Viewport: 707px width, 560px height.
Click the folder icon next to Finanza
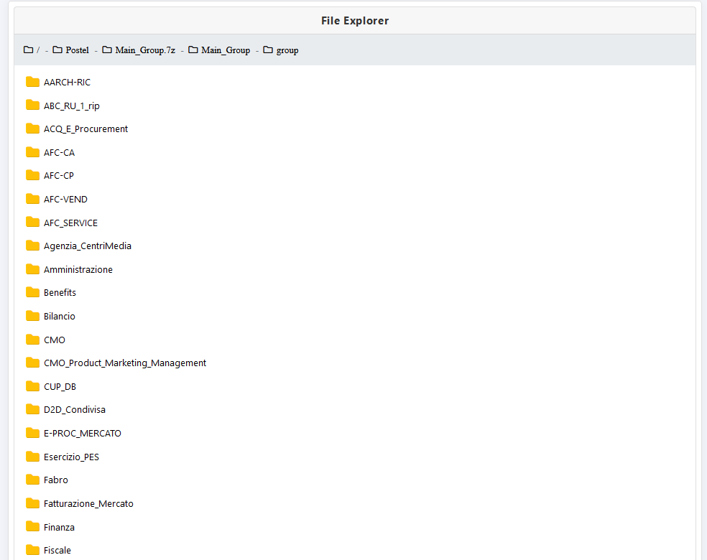[x=32, y=527]
